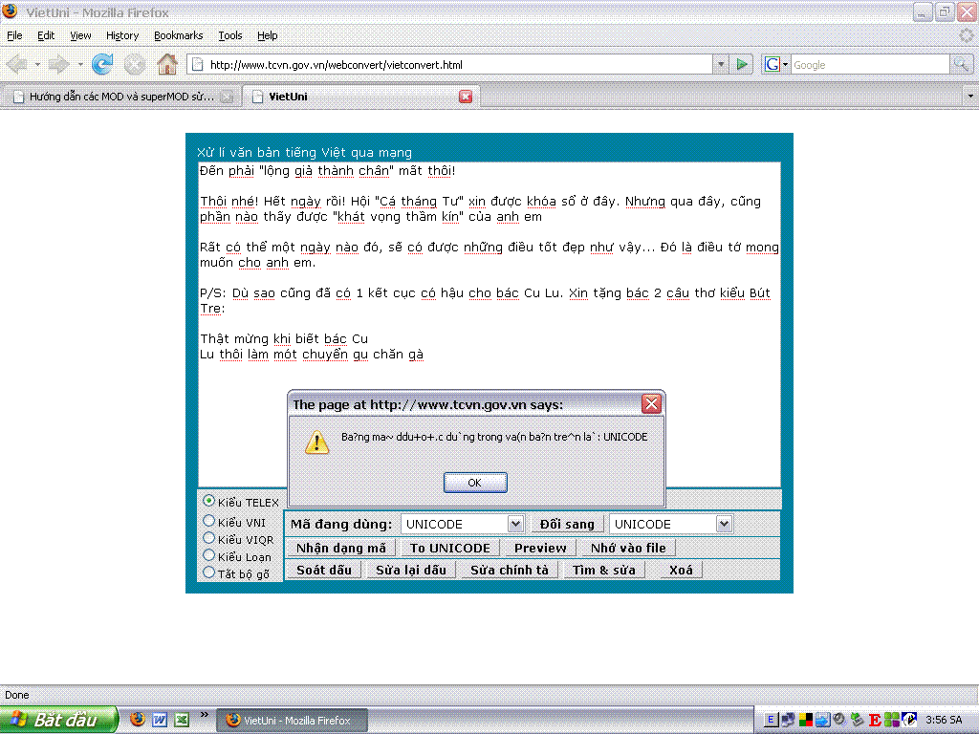This screenshot has height=734, width=979.
Task: Open the back button history dropdown
Action: [37, 64]
